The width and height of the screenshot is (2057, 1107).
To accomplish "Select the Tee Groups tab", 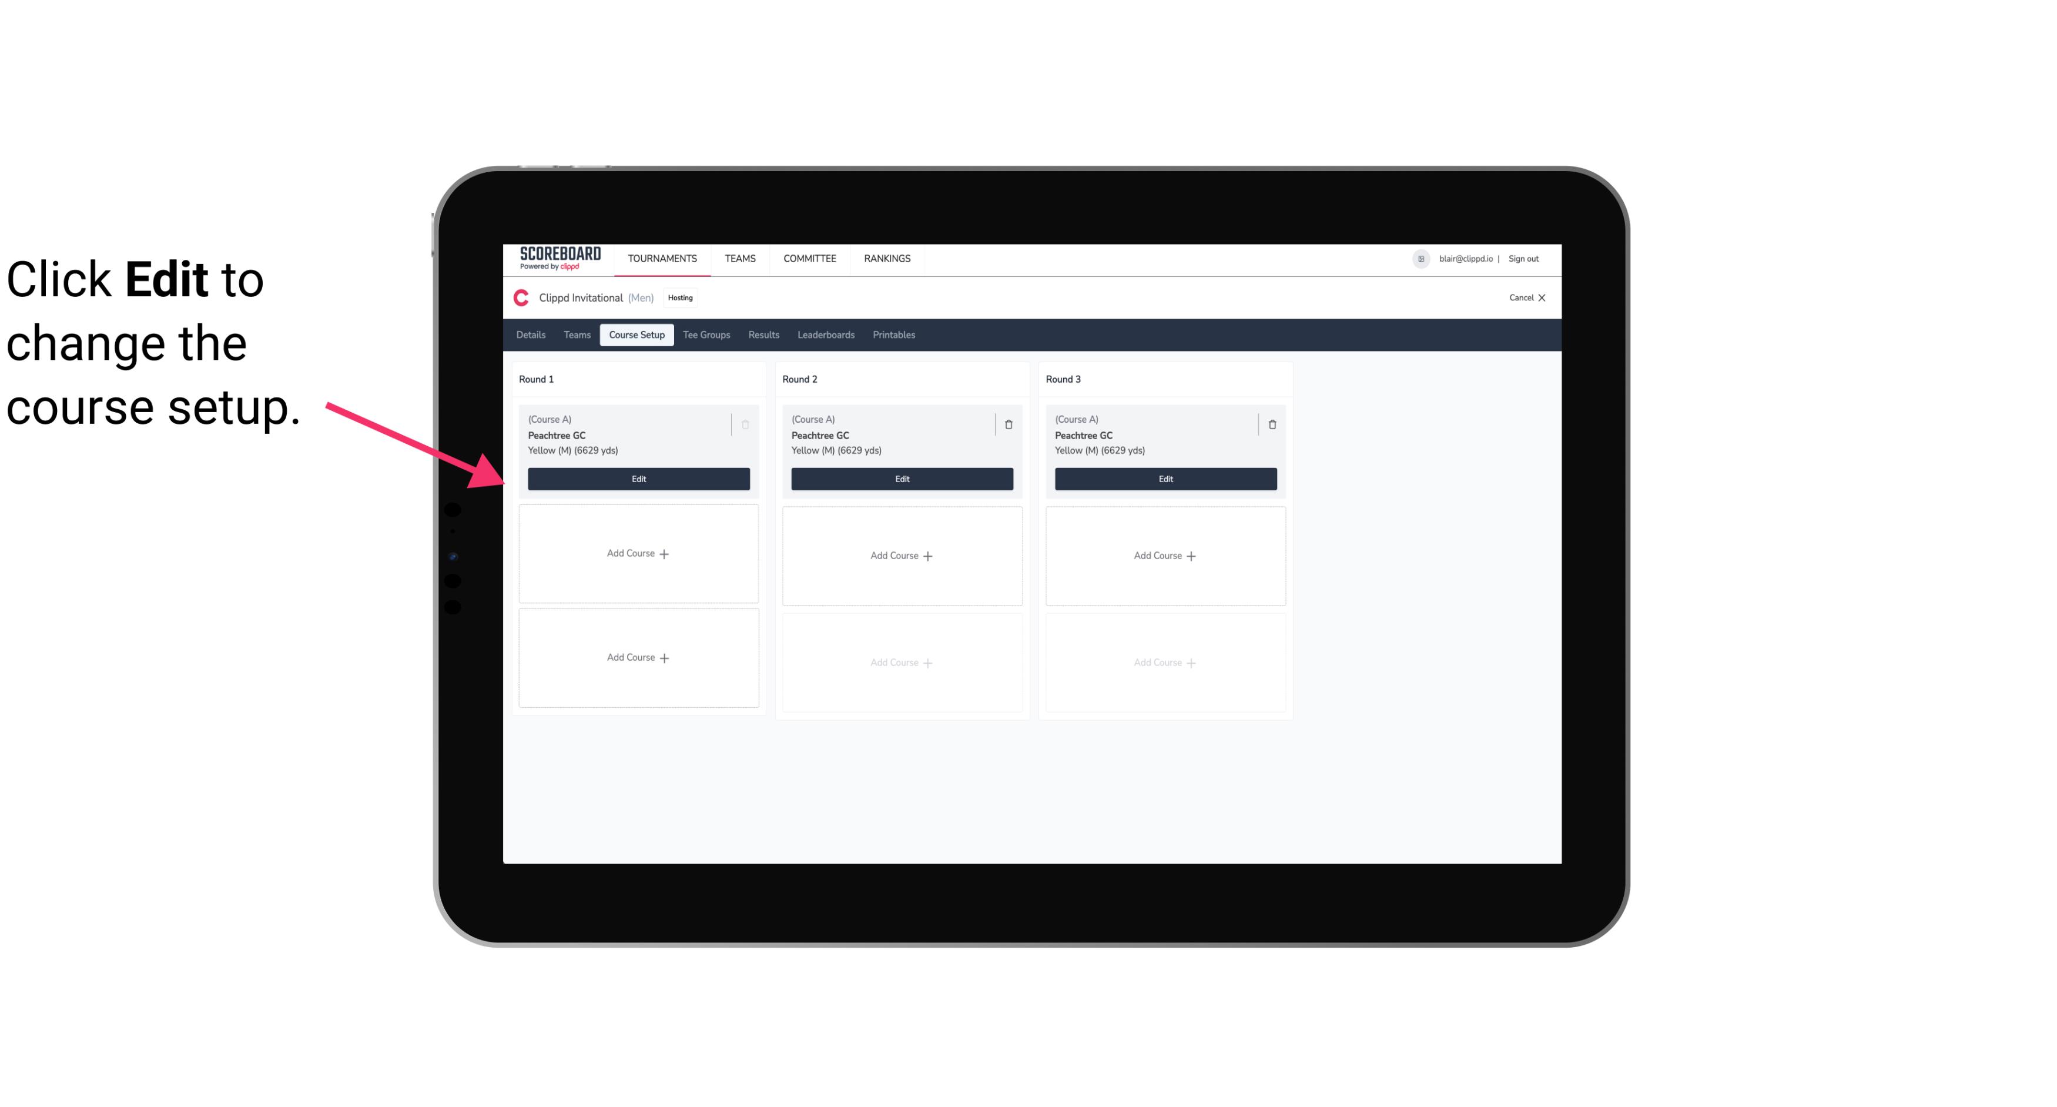I will [x=706, y=334].
